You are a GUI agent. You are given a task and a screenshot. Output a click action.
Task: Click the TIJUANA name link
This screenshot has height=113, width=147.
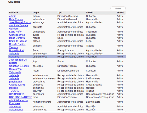14,91
